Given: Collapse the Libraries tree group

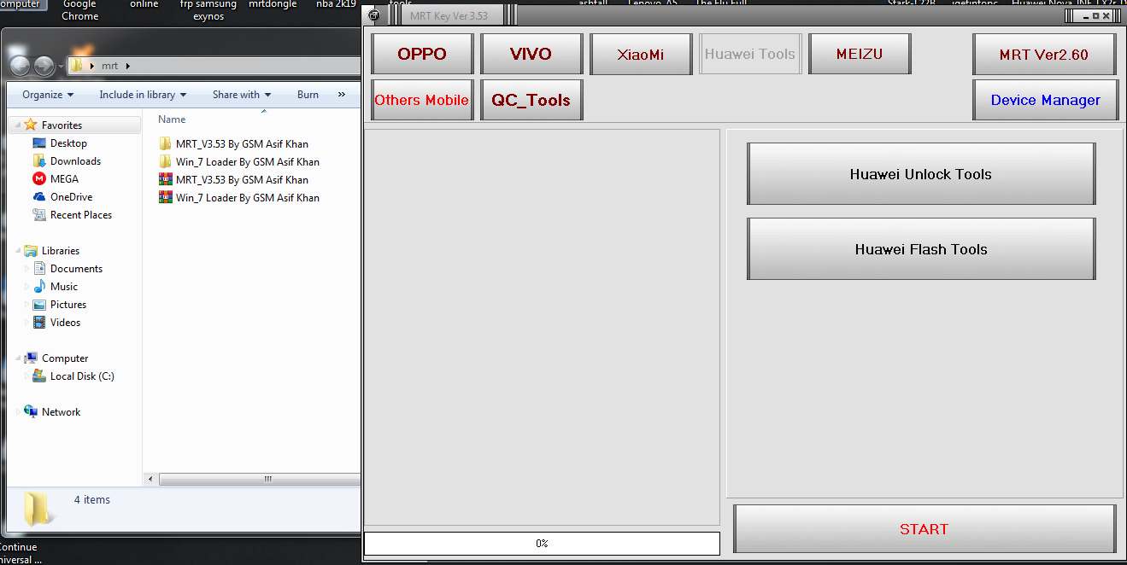Looking at the screenshot, I should [x=18, y=251].
